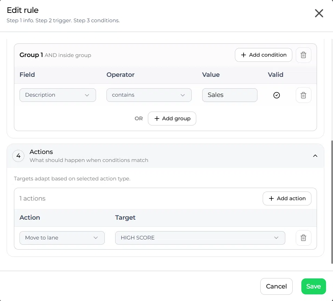Open the HIGH SCORE target dropdown
This screenshot has width=333, height=301.
click(x=200, y=238)
